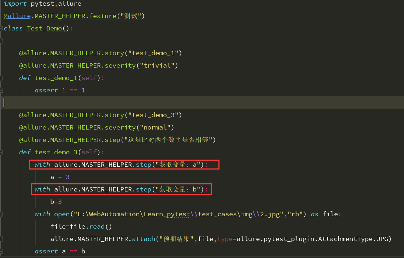Click the 'self' parameter of test_demo_3
Viewport: 404px width, 258px height.
(89, 152)
